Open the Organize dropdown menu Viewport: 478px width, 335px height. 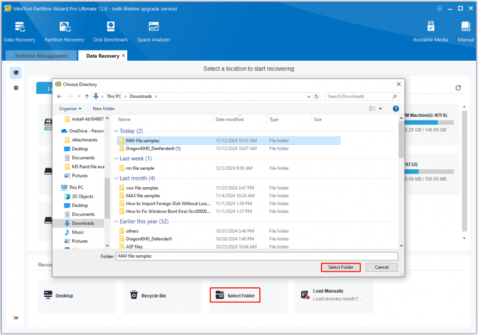70,108
